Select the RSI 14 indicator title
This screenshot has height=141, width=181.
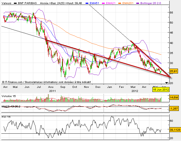click(6, 116)
